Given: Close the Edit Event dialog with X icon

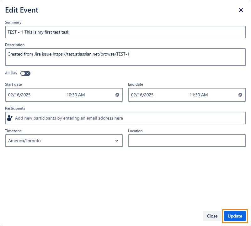Looking at the screenshot, I should pyautogui.click(x=241, y=10).
